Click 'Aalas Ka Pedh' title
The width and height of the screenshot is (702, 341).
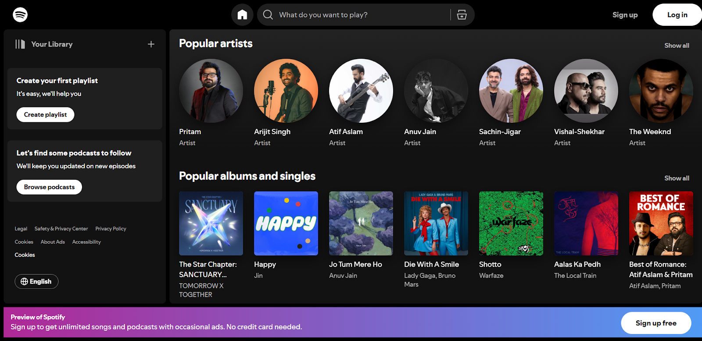coord(577,265)
